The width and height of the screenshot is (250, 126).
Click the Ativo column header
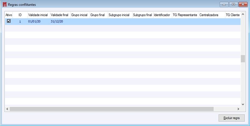pyautogui.click(x=9, y=15)
